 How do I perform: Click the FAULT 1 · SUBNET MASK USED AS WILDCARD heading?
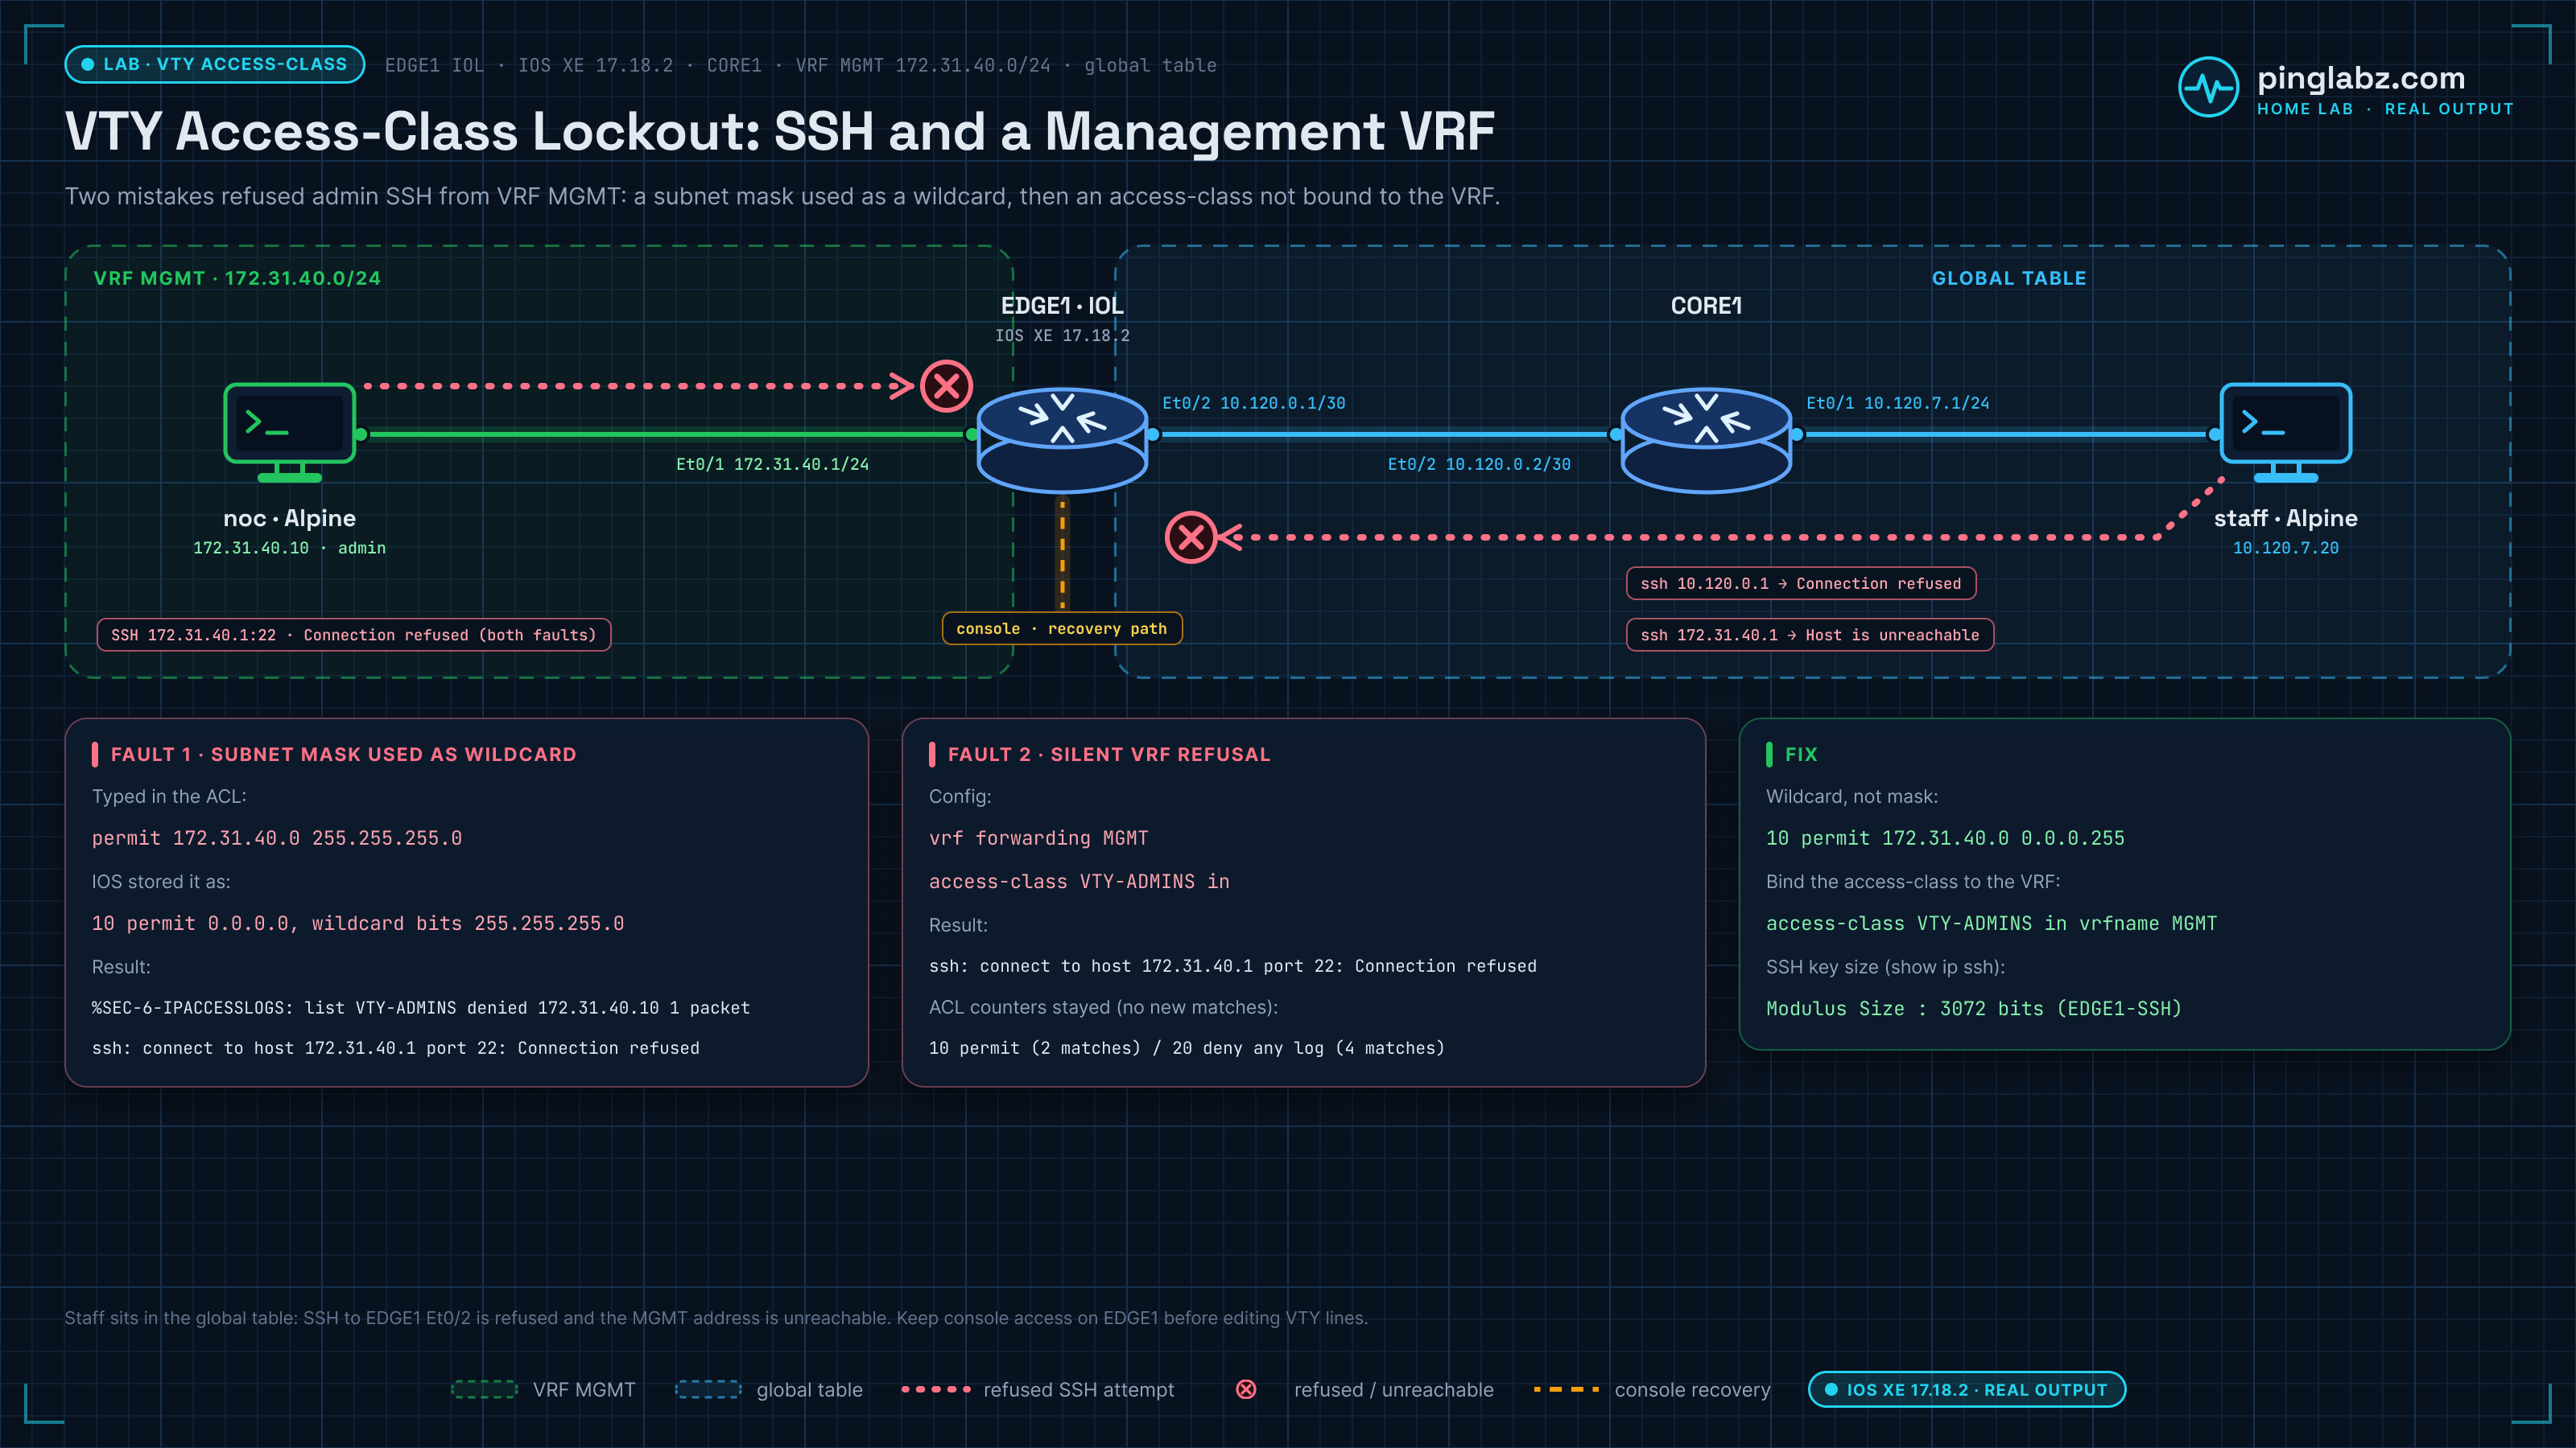click(x=343, y=755)
